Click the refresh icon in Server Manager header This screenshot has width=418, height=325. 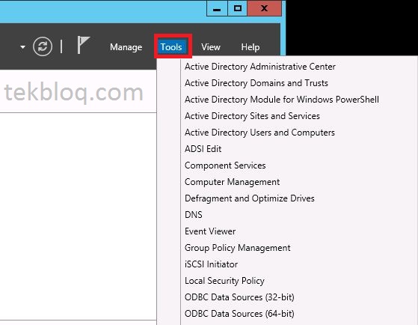tap(43, 46)
